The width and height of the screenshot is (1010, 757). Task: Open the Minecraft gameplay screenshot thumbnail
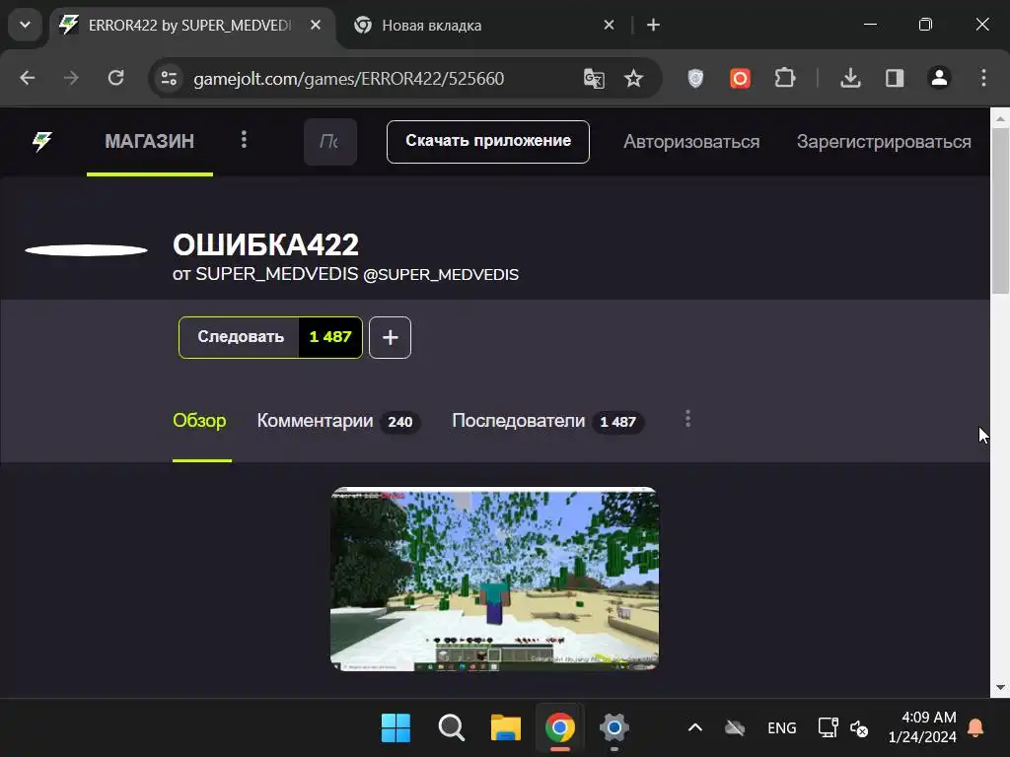click(494, 579)
